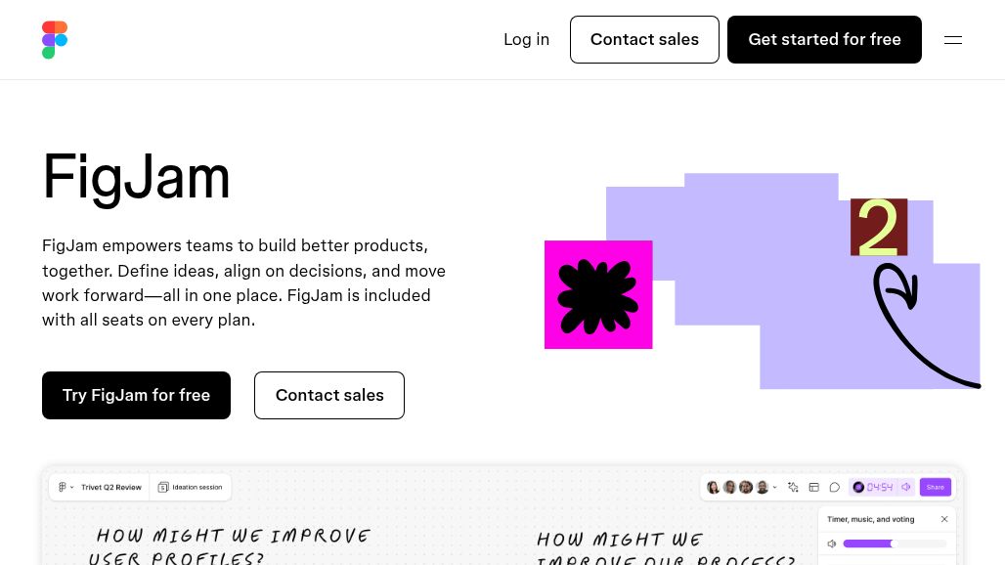
Task: Open the hamburger navigation menu
Action: 953,40
